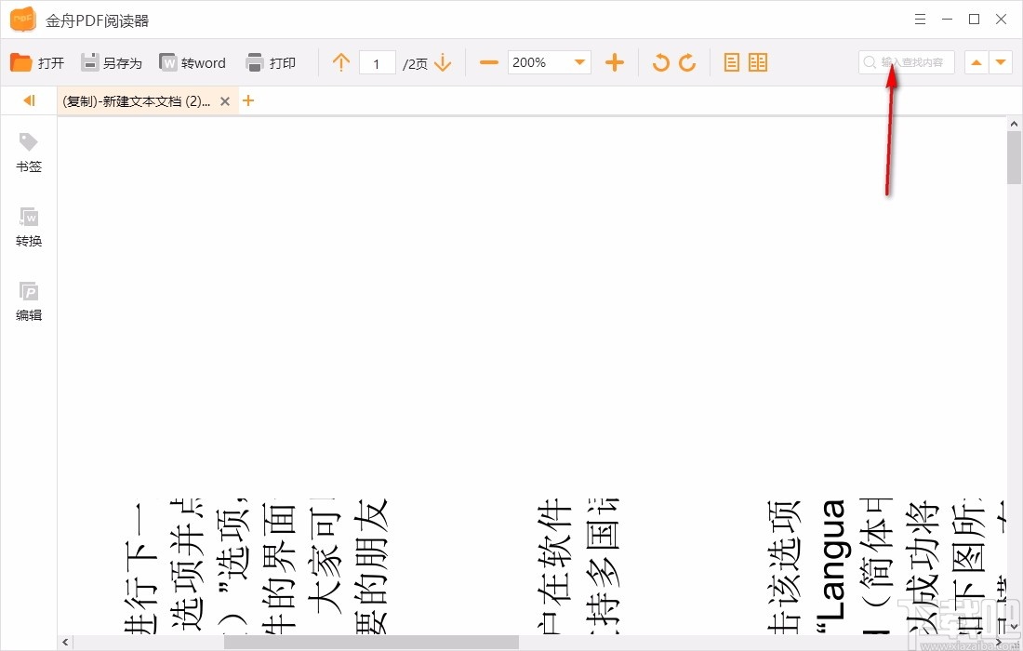Rotate page clockwise
Image resolution: width=1023 pixels, height=651 pixels.
pyautogui.click(x=687, y=62)
